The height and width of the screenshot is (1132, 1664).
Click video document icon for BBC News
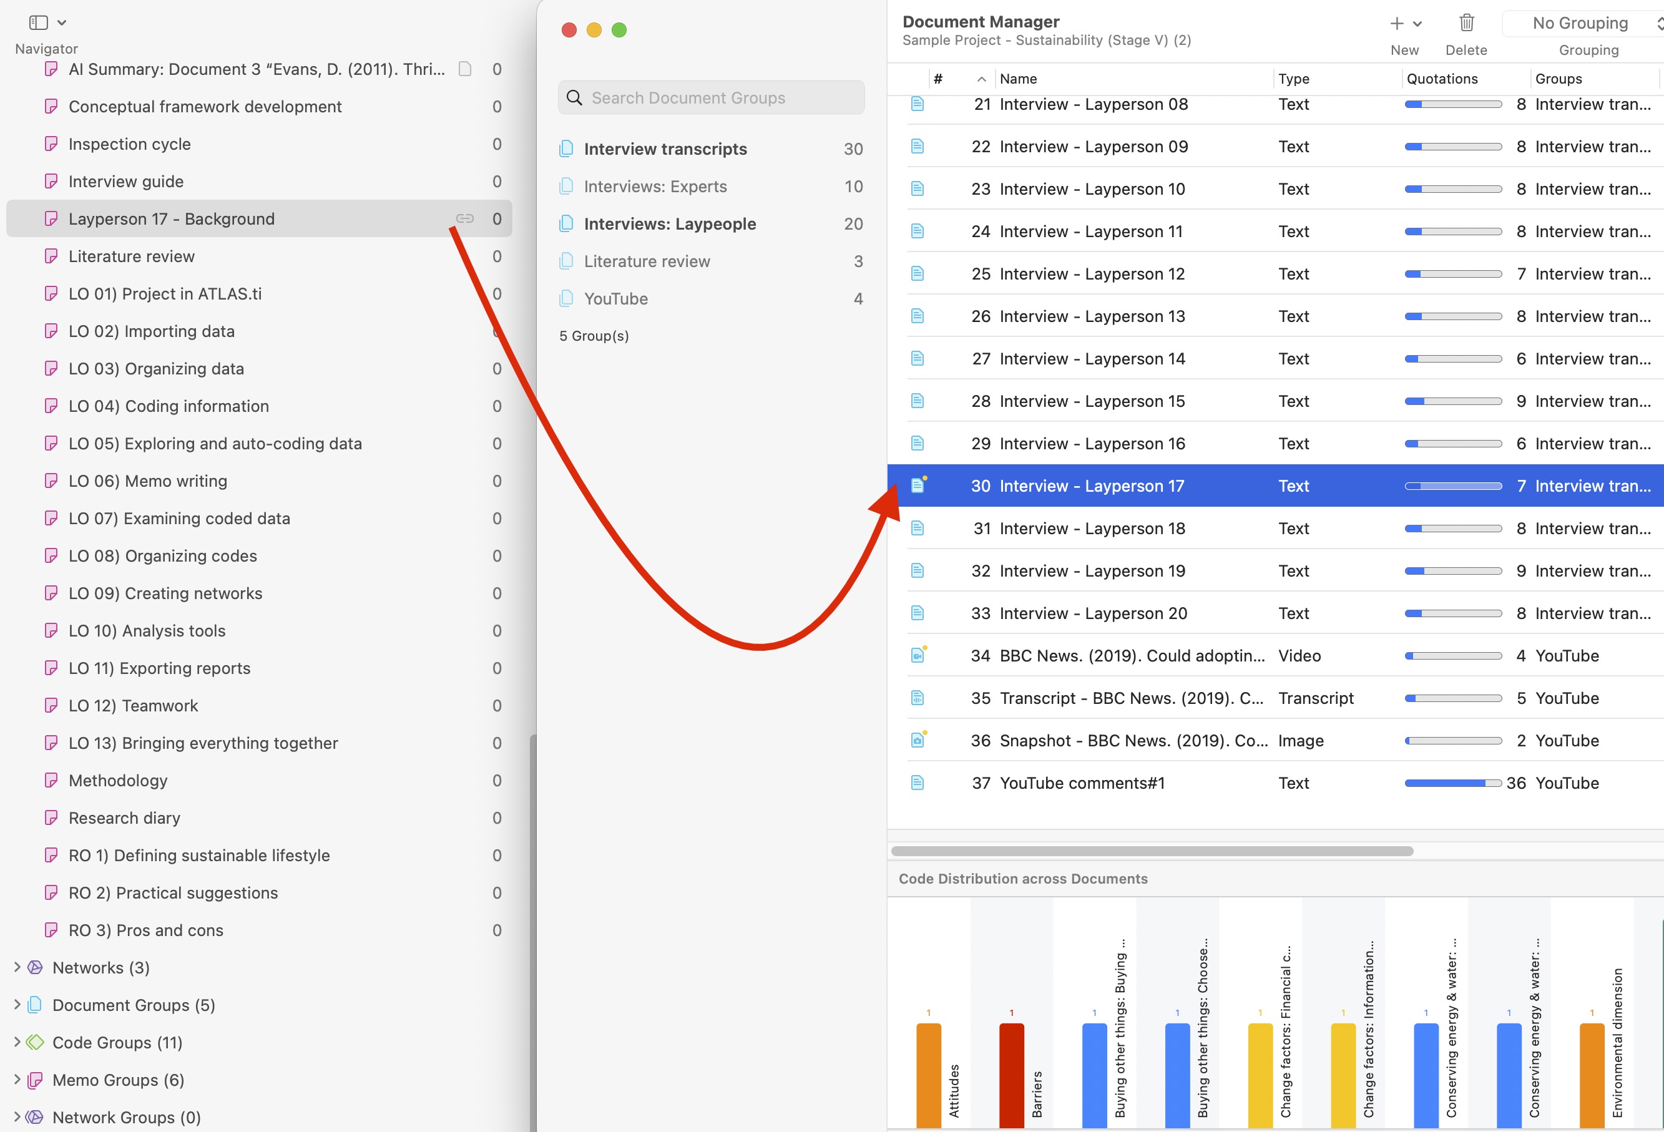pyautogui.click(x=918, y=655)
